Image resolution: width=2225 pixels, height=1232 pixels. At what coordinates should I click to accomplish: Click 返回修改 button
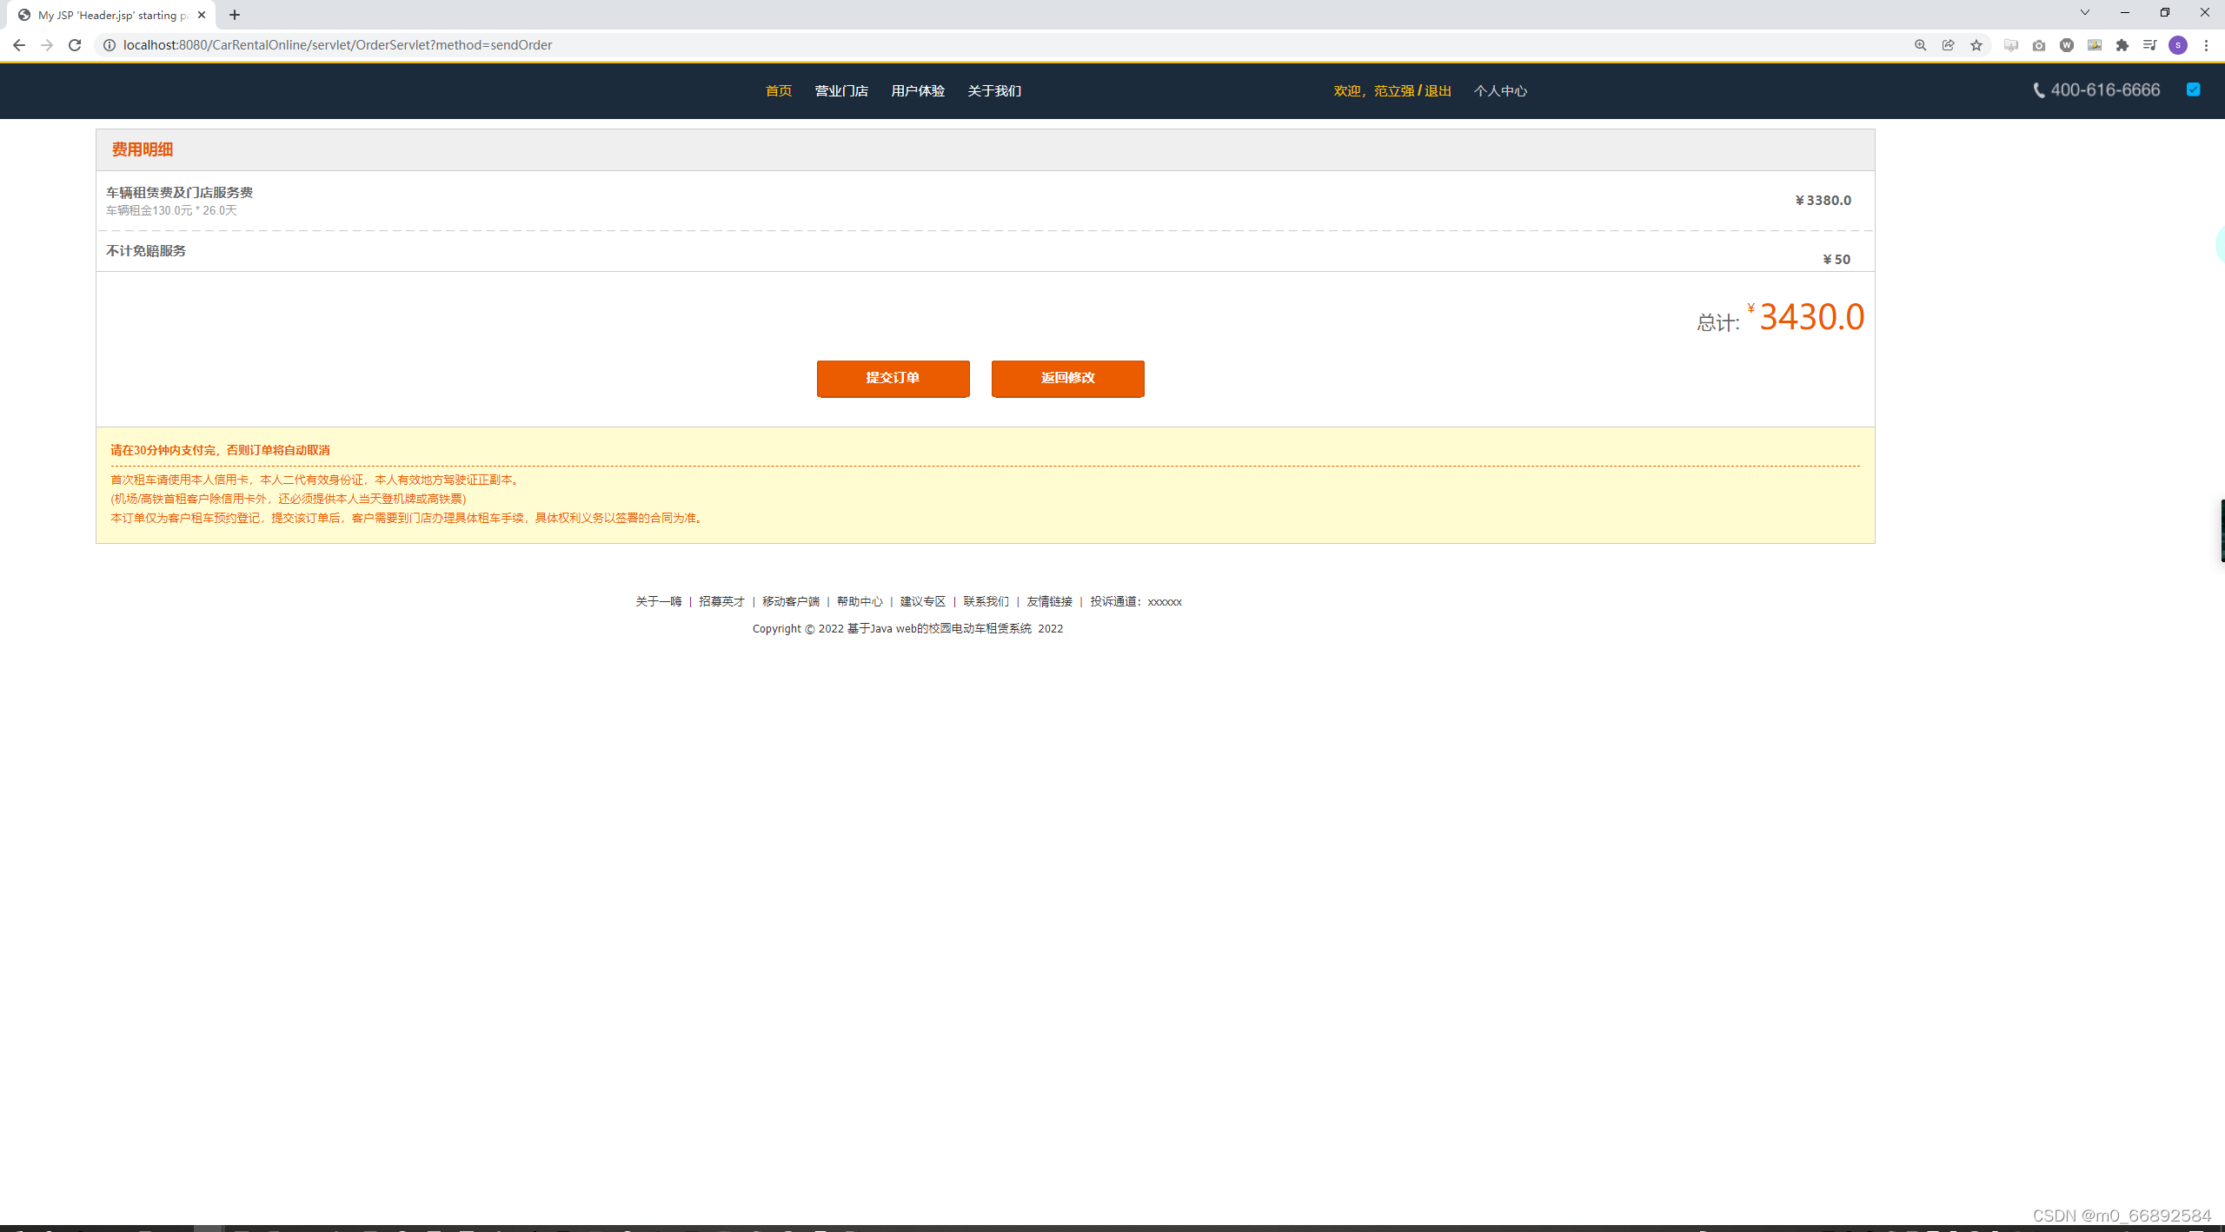click(1067, 378)
